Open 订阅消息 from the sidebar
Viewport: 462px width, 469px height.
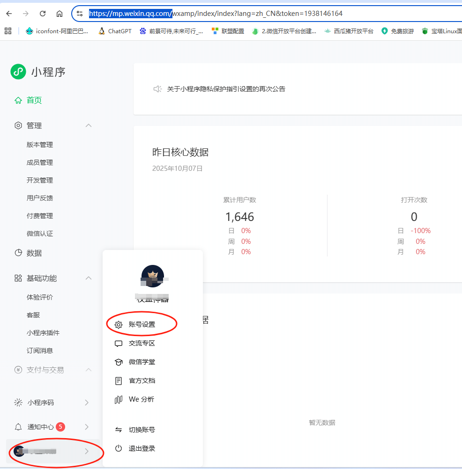coord(39,350)
